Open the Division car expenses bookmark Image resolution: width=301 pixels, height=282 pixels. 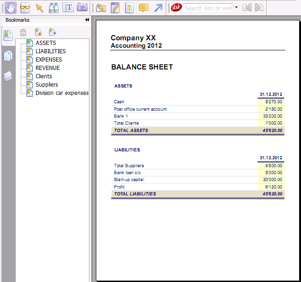click(x=62, y=93)
